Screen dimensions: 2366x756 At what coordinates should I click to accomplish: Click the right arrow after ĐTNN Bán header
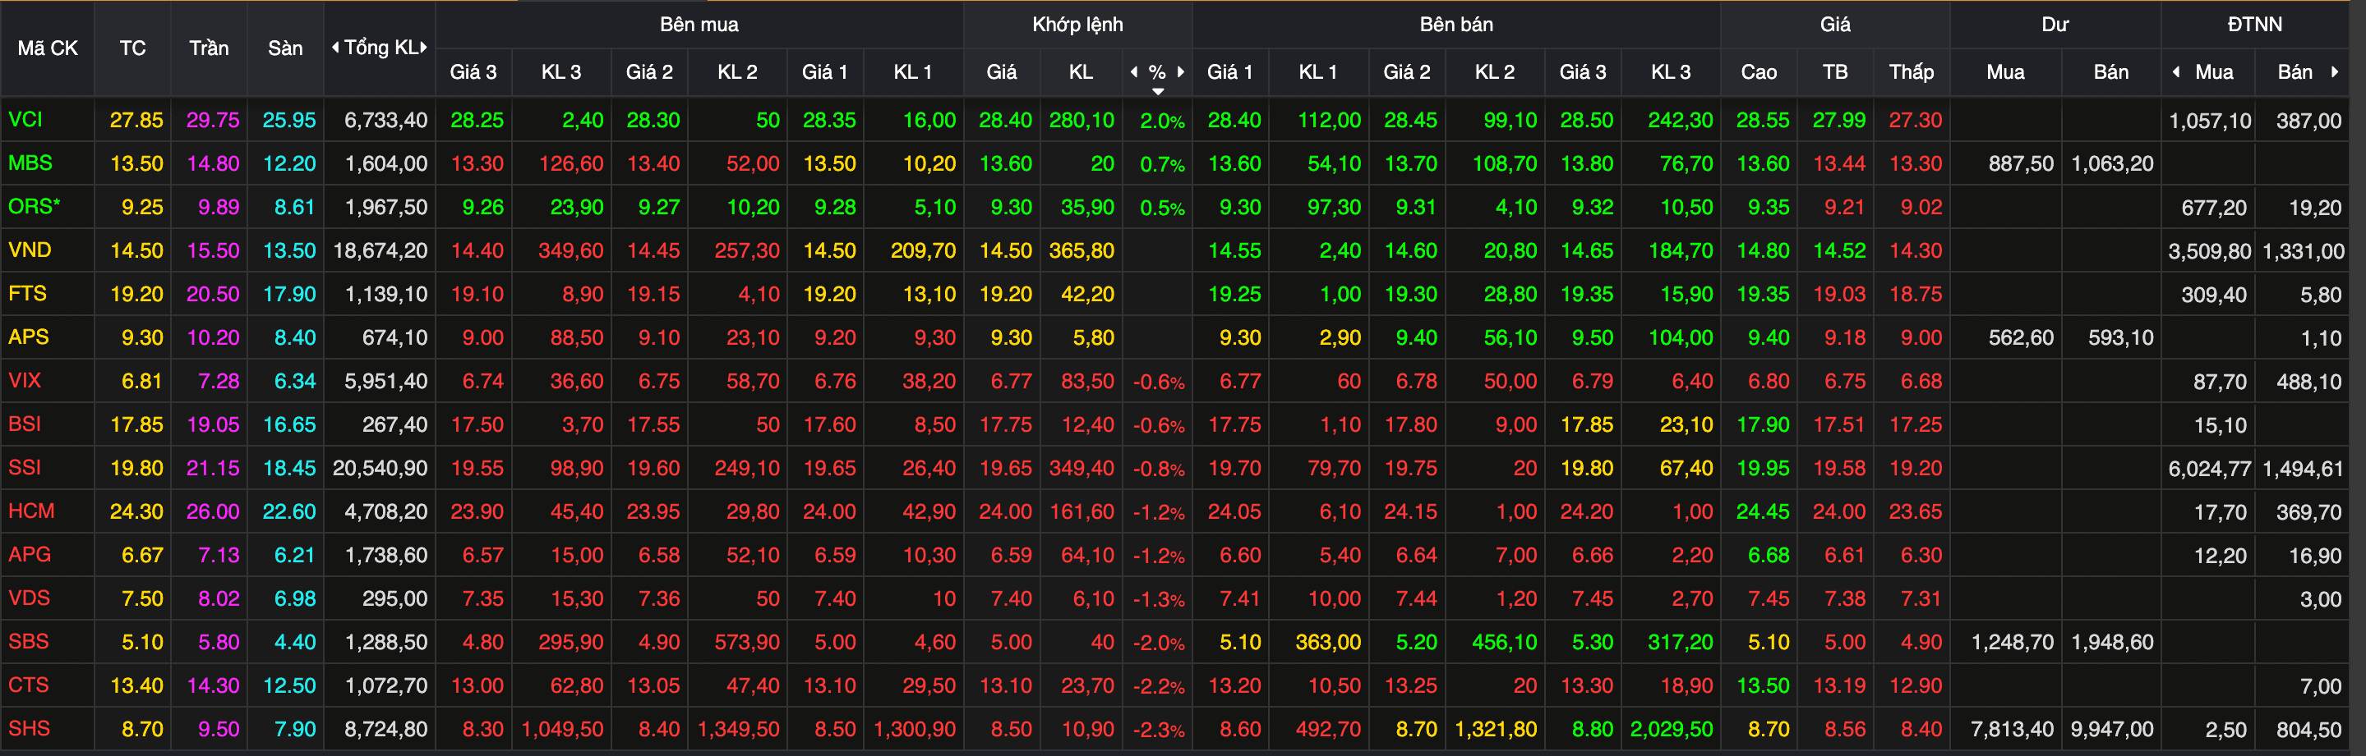click(x=2334, y=71)
